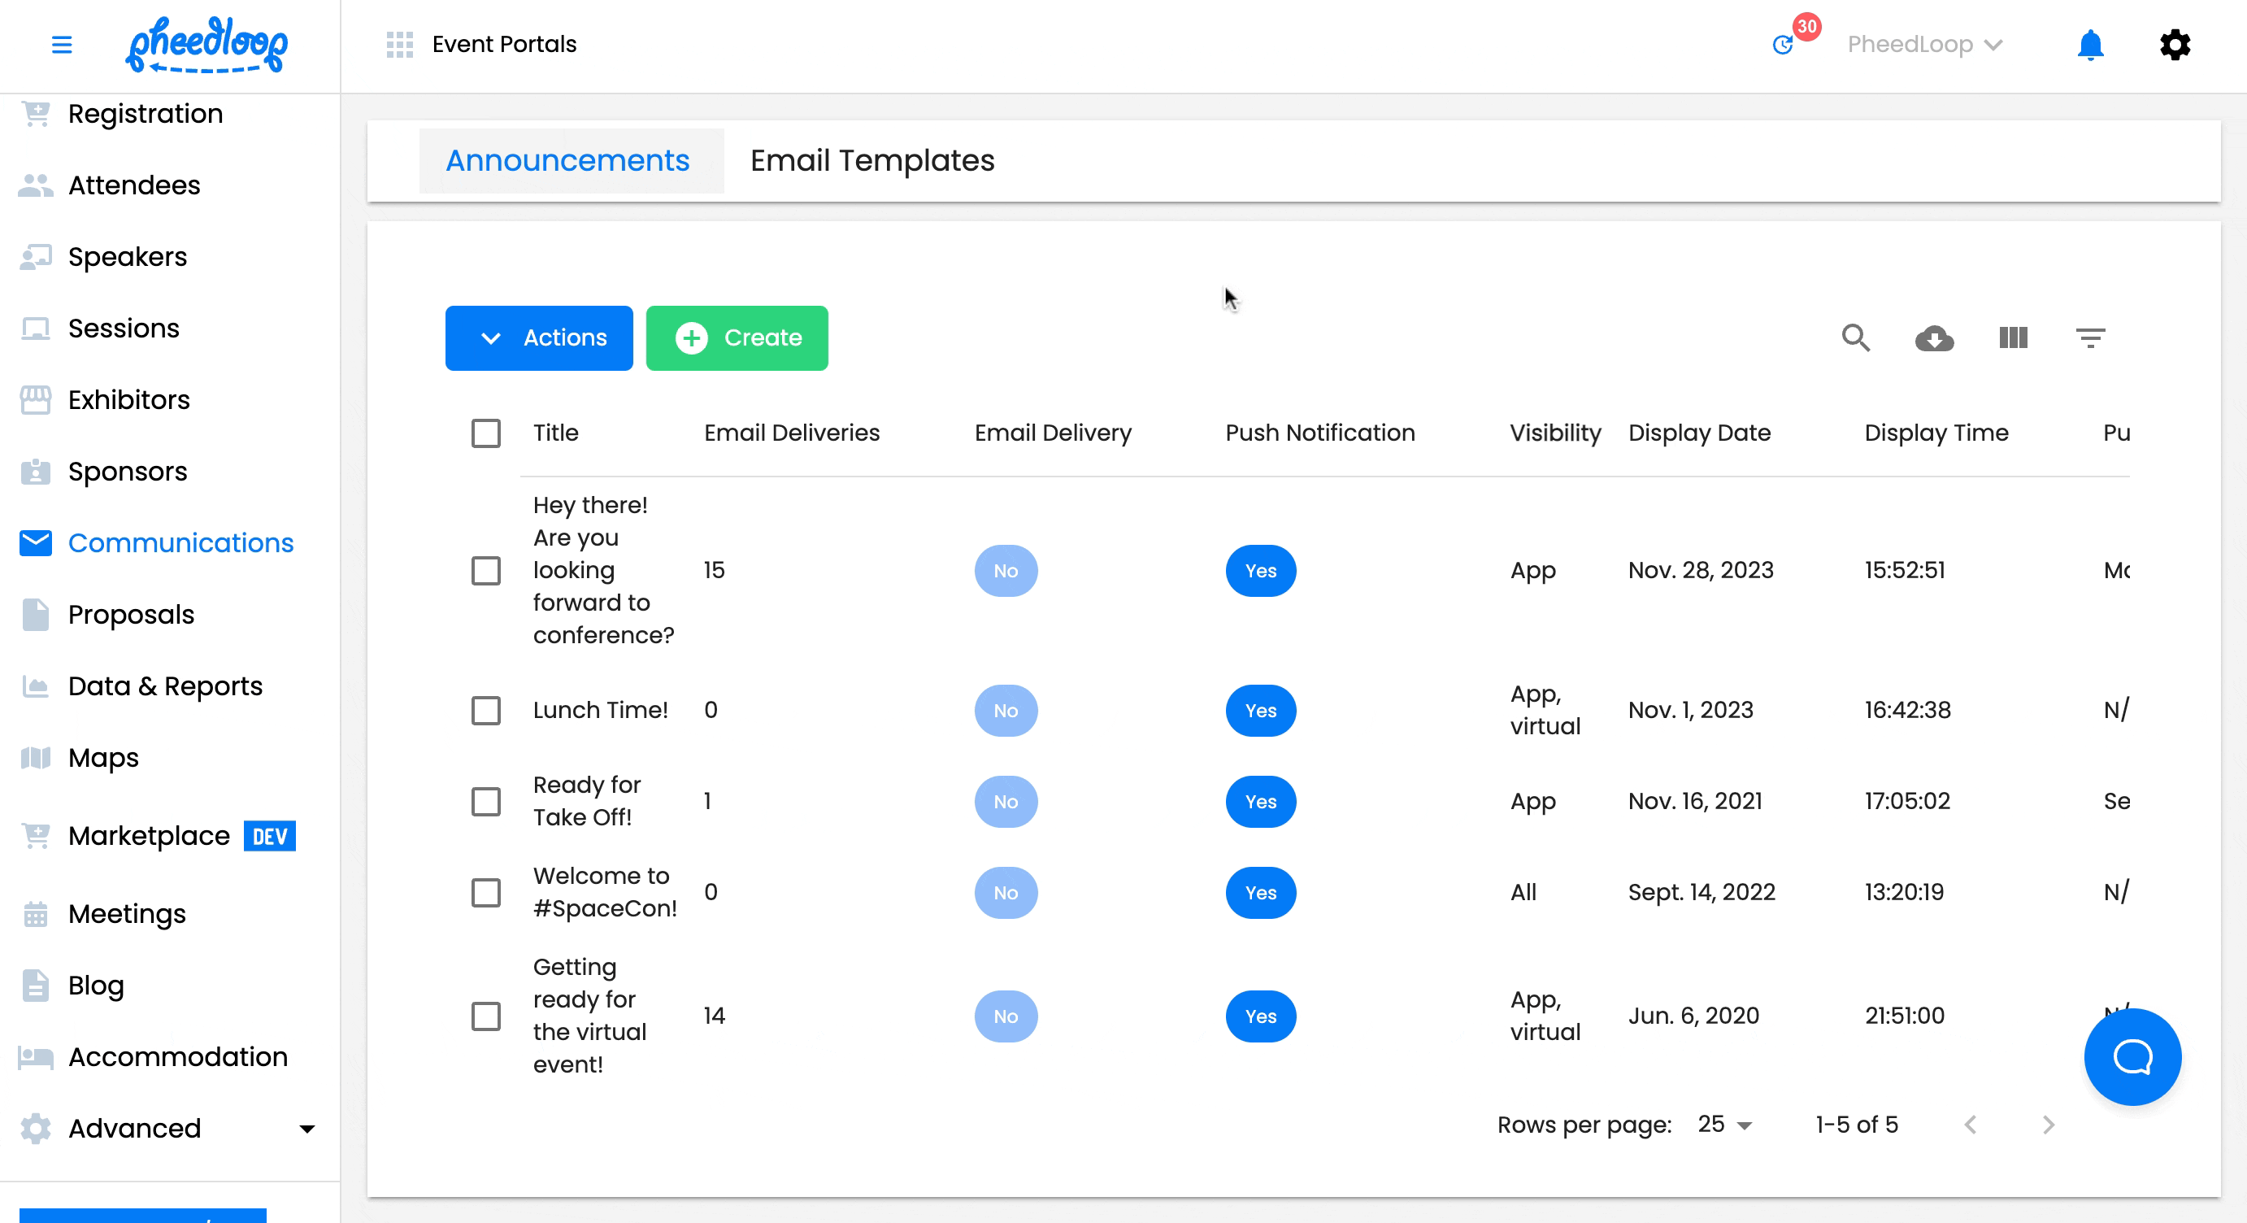Screen dimensions: 2247x1223
Task: Open the Actions dropdown
Action: [x=538, y=338]
